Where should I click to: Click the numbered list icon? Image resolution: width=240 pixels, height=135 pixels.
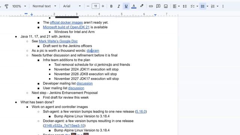[x=213, y=6]
